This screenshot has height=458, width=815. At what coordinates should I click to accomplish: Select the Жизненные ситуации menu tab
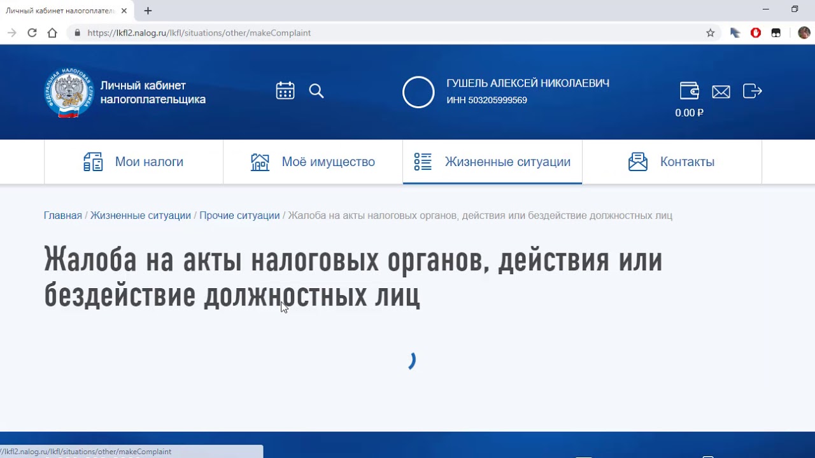point(492,162)
